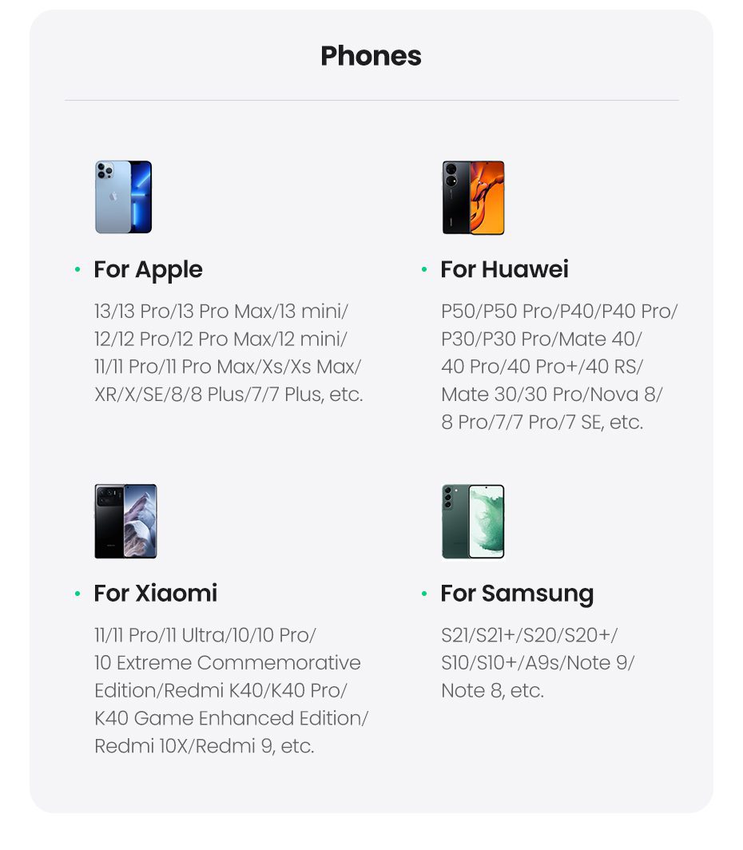Open the "For Samsung" heading
The height and width of the screenshot is (850, 743).
click(x=517, y=594)
